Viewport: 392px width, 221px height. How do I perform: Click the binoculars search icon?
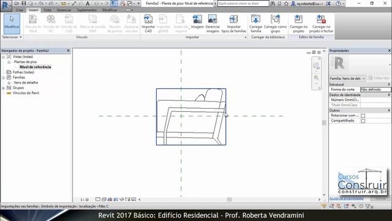coord(273,4)
